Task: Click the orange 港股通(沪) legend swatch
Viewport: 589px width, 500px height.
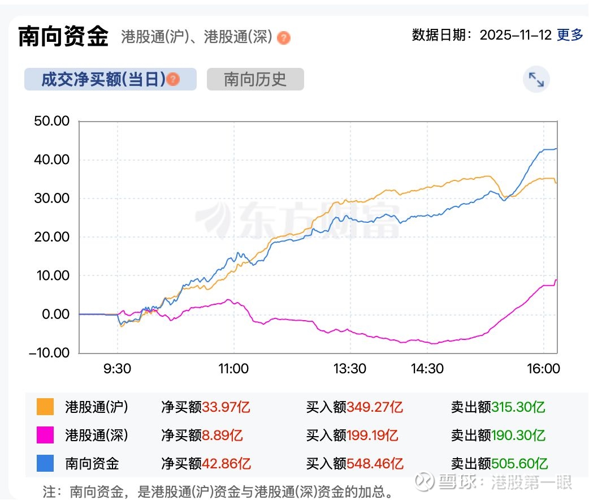Action: [x=45, y=407]
